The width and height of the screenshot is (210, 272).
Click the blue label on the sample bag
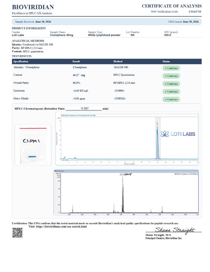(x=32, y=157)
